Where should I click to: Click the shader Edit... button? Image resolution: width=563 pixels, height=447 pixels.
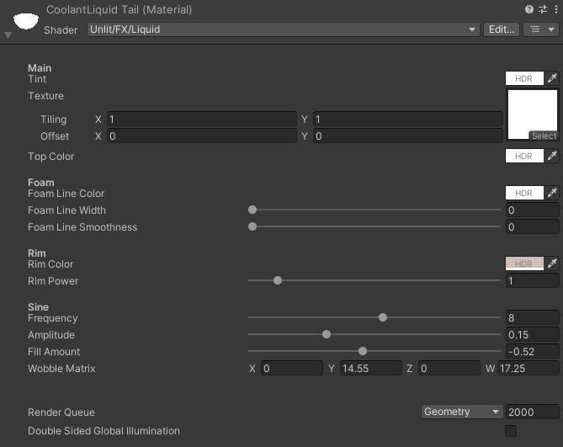502,29
